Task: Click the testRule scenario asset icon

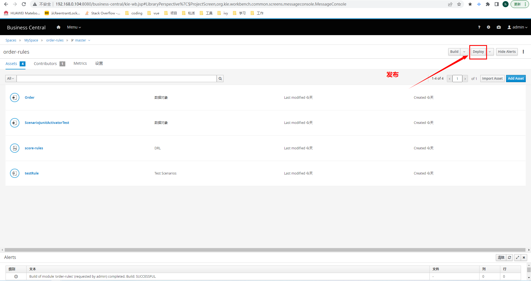Action: (15, 173)
